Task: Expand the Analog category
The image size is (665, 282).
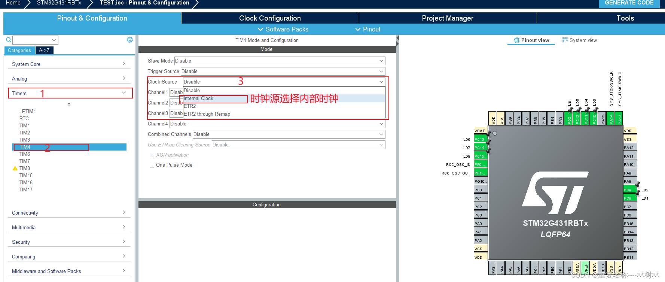Action: (69, 79)
